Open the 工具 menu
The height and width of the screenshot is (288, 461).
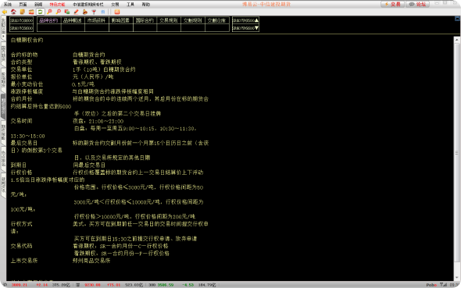[130, 4]
